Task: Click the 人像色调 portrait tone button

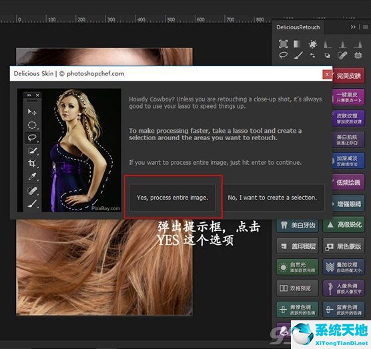Action: [344, 288]
